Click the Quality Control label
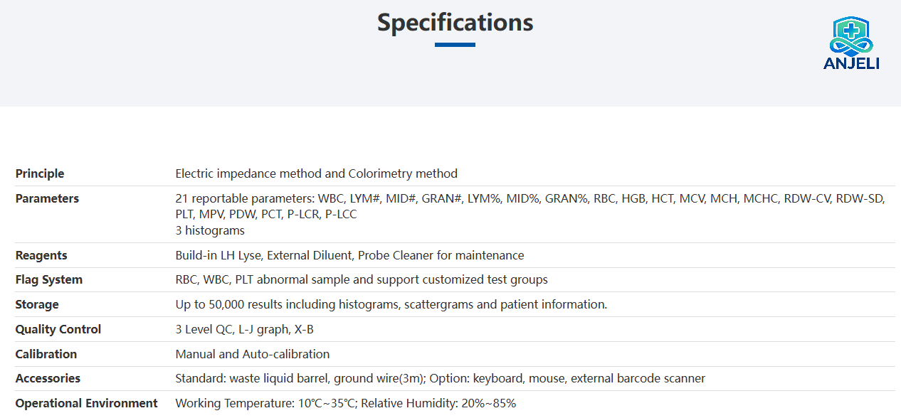 point(58,329)
